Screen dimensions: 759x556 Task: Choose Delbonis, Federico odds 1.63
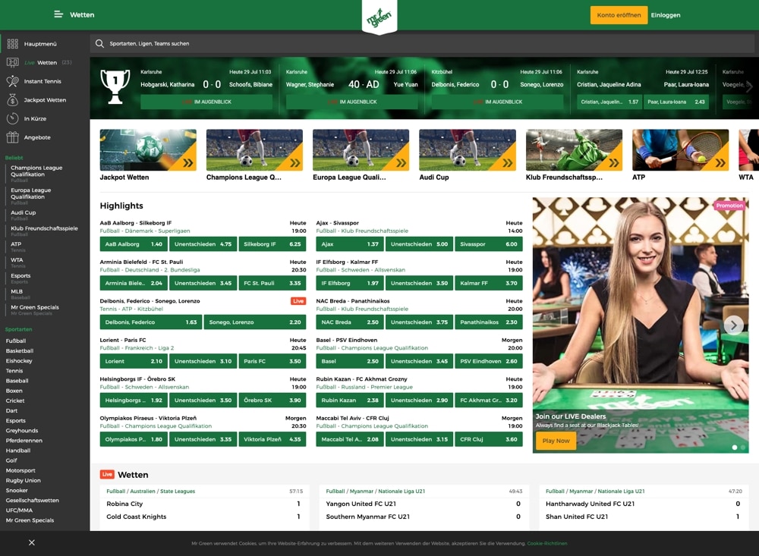click(150, 322)
